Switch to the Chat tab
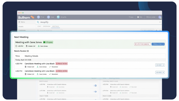The width and height of the screenshot is (179, 101). (x=39, y=26)
